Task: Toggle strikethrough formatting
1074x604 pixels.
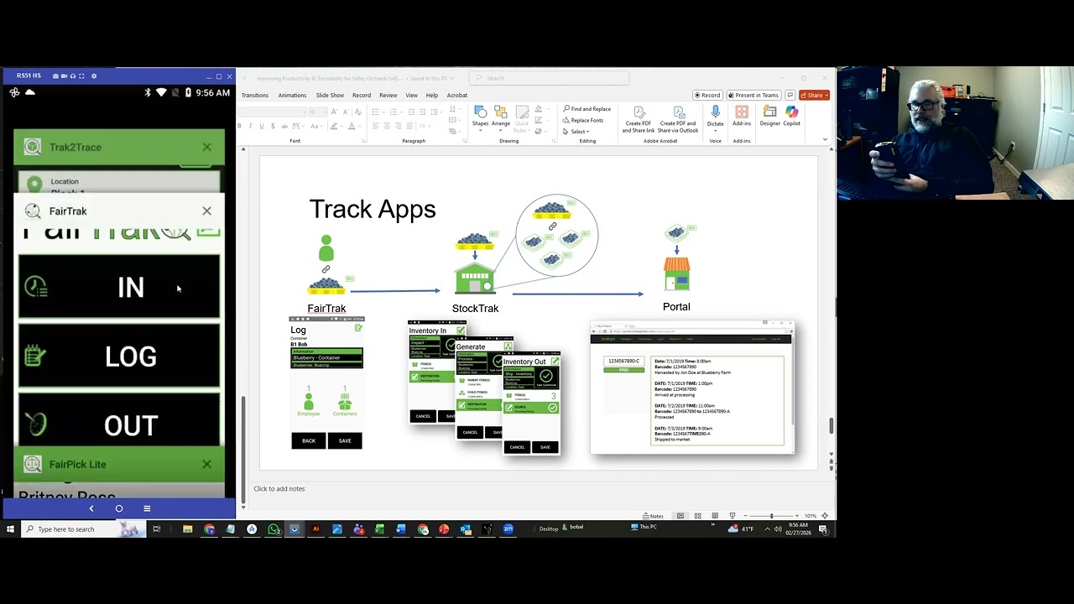Action: tap(283, 126)
